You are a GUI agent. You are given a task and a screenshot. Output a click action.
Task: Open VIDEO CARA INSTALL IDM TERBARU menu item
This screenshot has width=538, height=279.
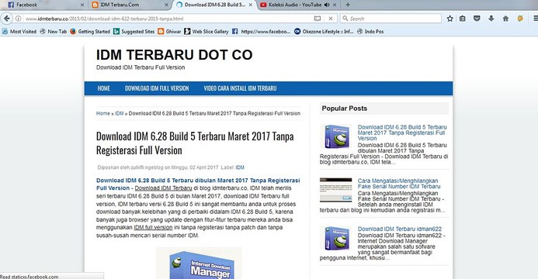coord(240,88)
